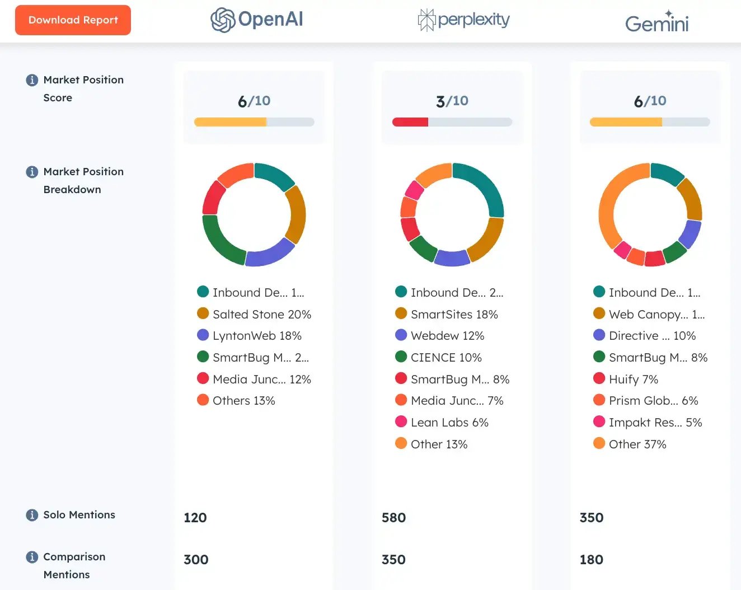
Task: Click Prism Glob... 6% legend label
Action: tap(654, 401)
